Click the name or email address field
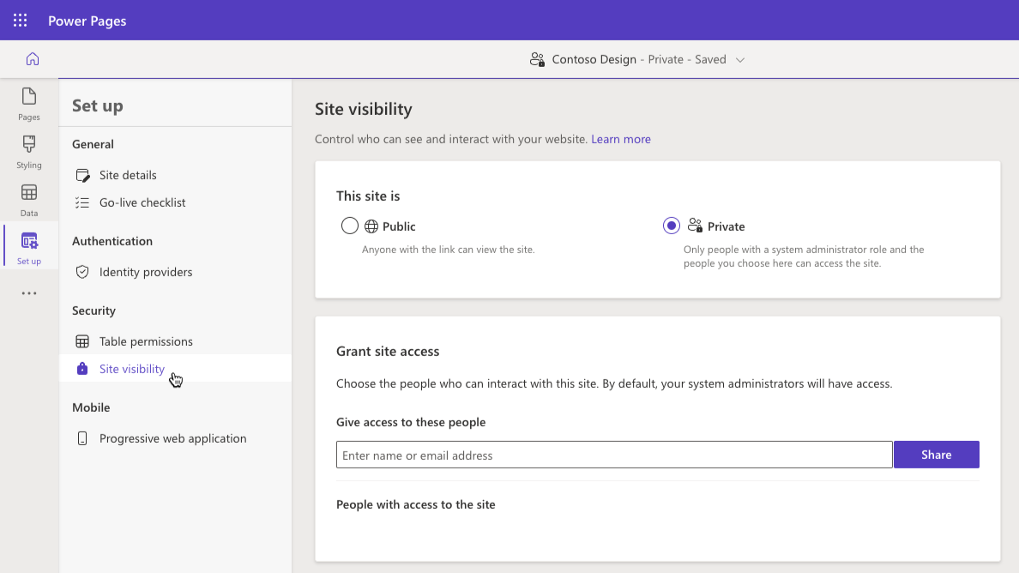 [x=613, y=454]
